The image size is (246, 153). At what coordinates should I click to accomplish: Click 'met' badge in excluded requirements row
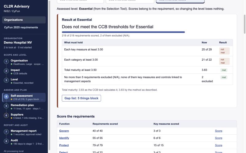click(x=224, y=77)
